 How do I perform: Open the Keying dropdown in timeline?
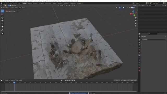pos(13,80)
